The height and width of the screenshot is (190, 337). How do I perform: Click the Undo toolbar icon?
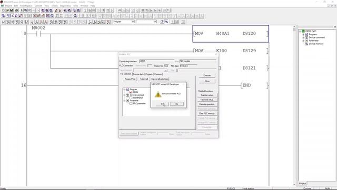34,11
